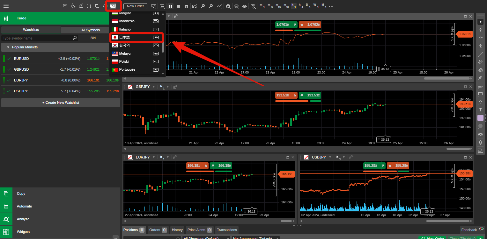Open more timeframes ellipsis

click(x=331, y=6)
